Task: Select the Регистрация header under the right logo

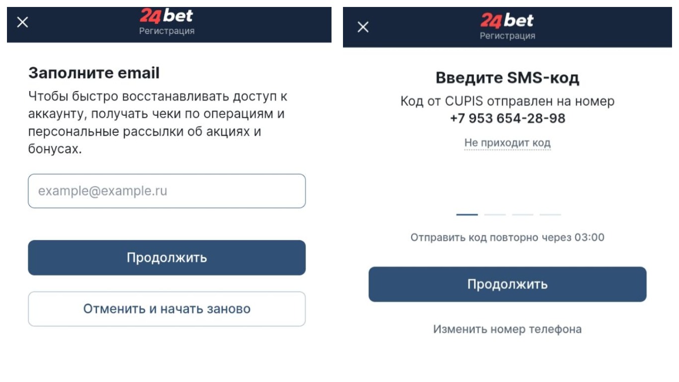Action: [508, 35]
